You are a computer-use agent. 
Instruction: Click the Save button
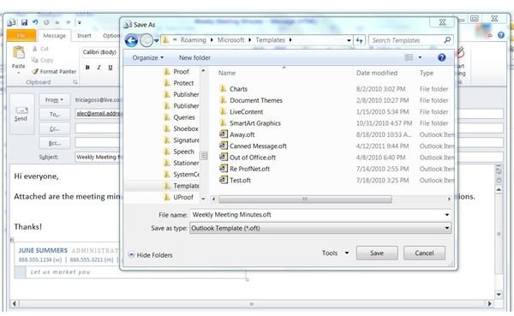377,253
